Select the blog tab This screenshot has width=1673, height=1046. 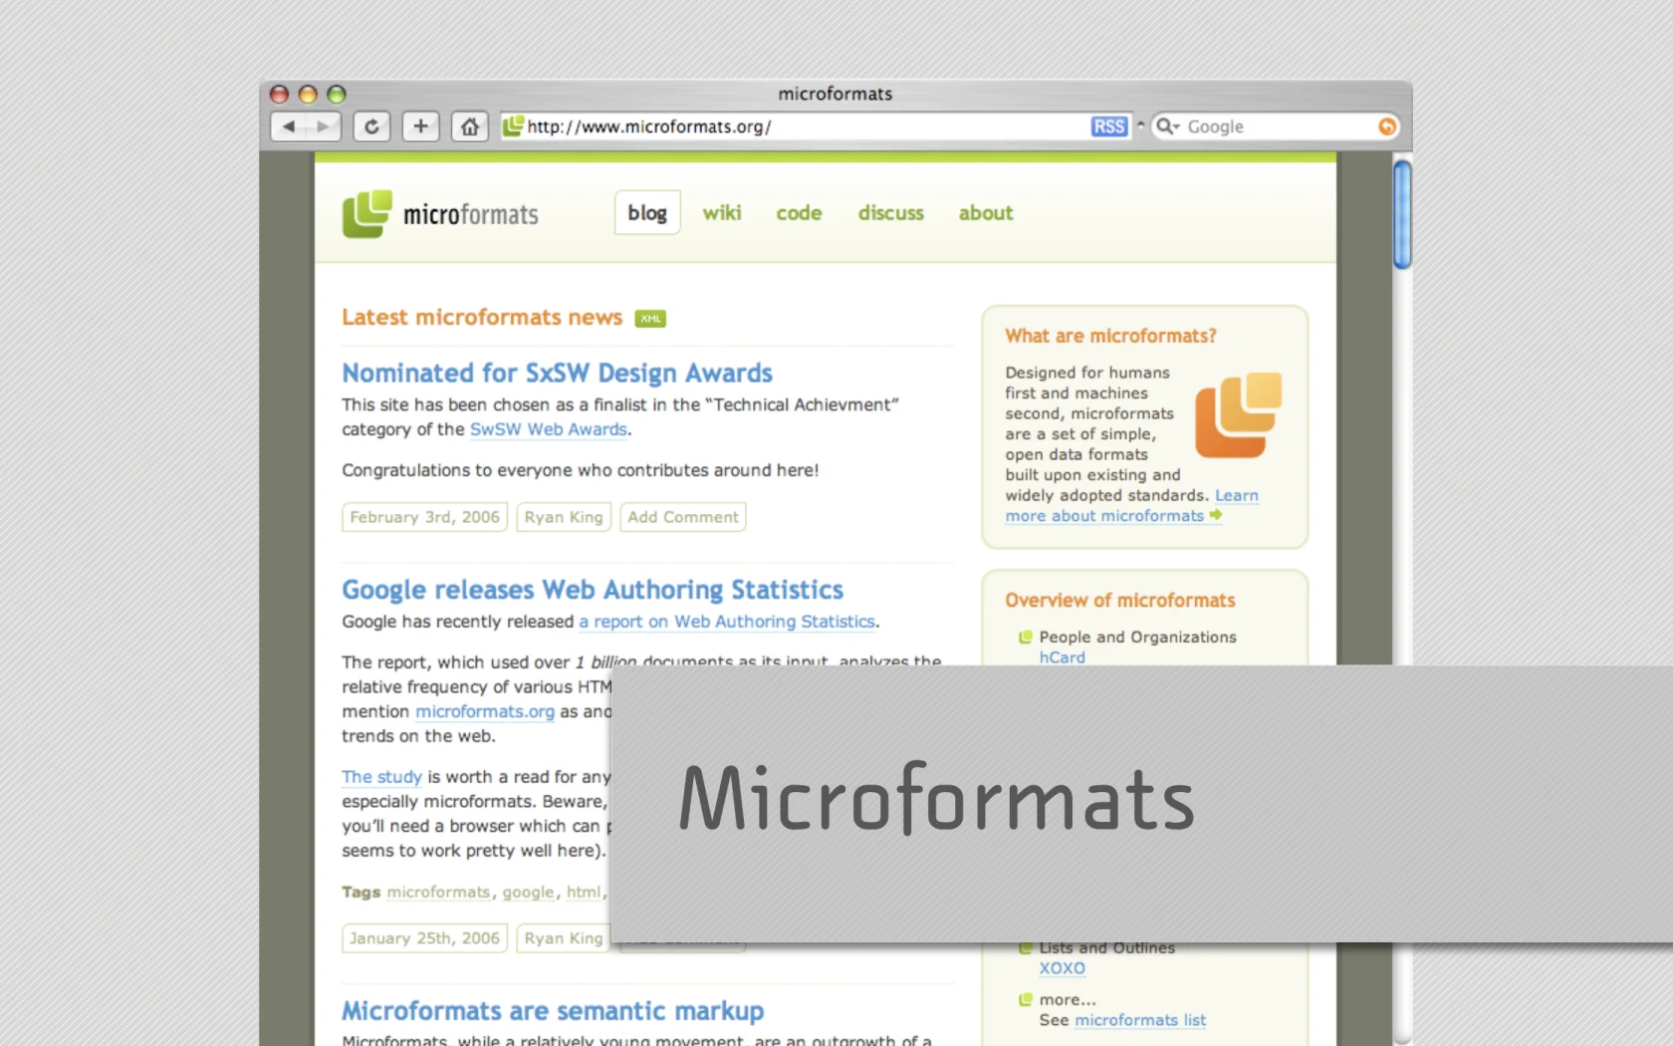coord(647,212)
